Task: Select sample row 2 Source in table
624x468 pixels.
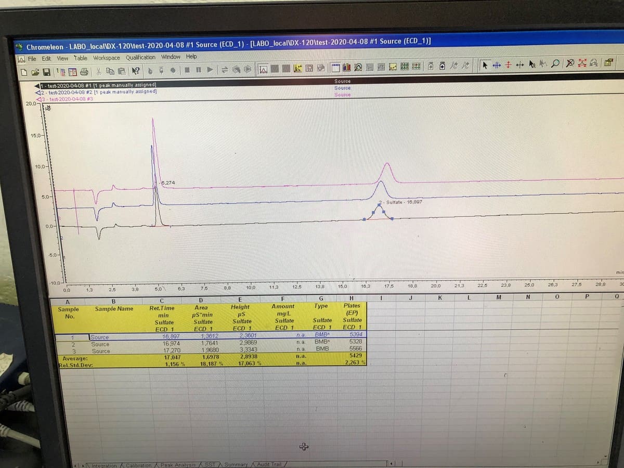Action: coord(100,344)
